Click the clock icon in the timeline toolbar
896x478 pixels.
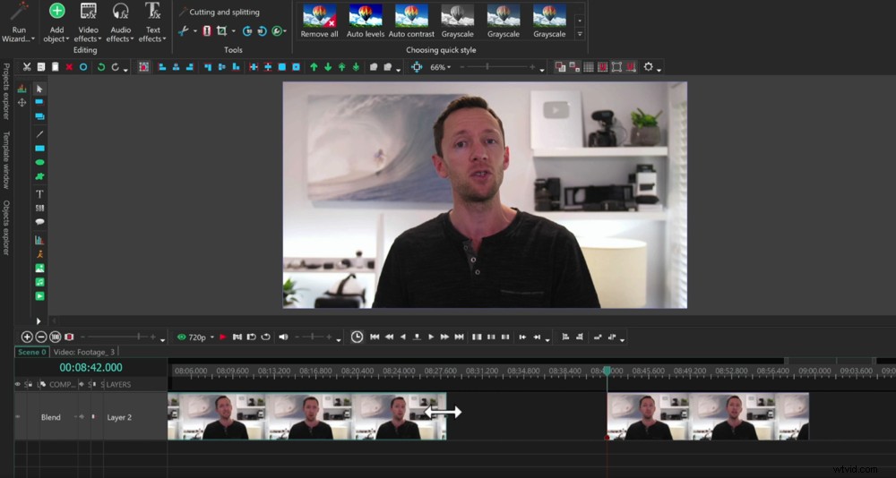(357, 337)
